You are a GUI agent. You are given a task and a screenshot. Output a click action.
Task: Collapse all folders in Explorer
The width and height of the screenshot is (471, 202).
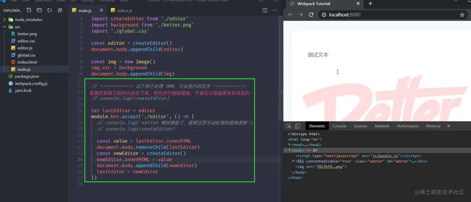pyautogui.click(x=60, y=10)
